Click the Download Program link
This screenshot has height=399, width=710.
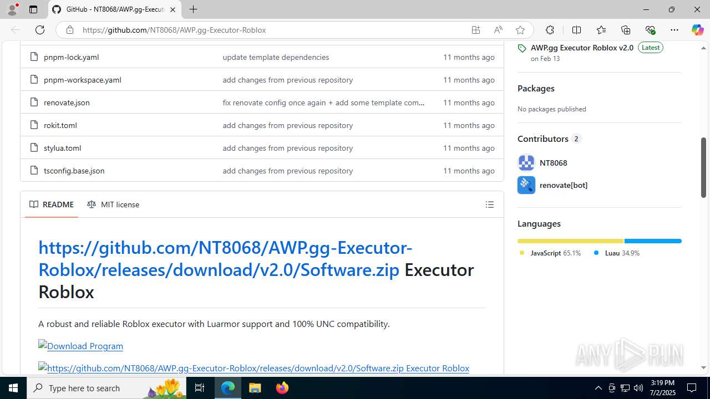click(x=80, y=346)
